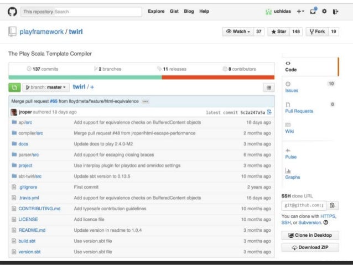Viewport: 353px width, 265px height.
Task: Copy clone URL with clipboard icon
Action: click(x=333, y=205)
